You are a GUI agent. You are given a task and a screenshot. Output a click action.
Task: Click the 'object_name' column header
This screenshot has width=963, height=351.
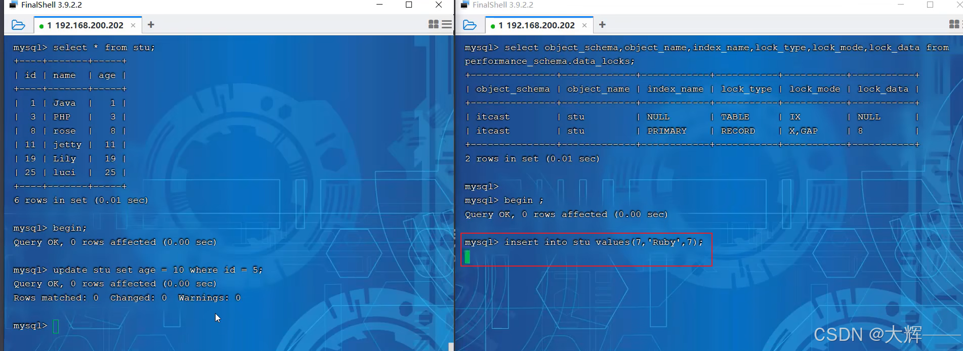tap(598, 89)
